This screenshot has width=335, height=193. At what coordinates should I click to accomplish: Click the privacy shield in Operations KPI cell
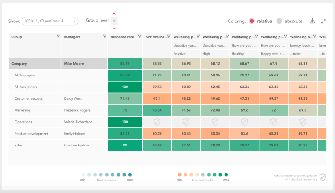click(157, 122)
